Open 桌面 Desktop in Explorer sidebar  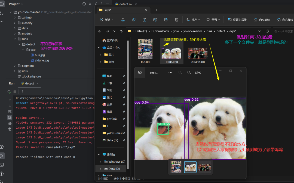point(109,76)
